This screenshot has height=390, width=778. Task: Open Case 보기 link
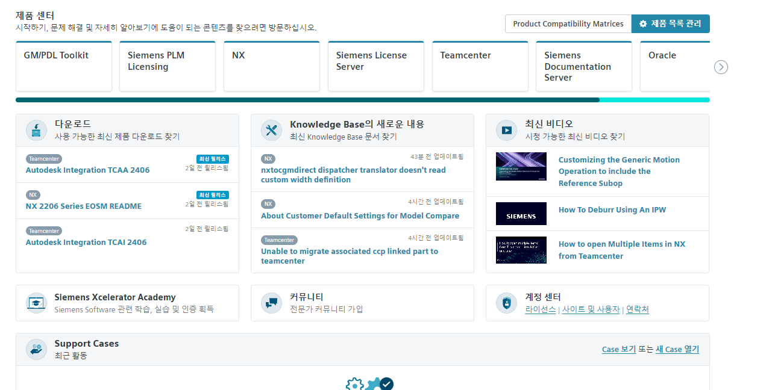(619, 349)
